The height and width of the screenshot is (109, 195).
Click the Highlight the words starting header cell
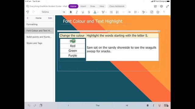pyautogui.click(x=122, y=36)
